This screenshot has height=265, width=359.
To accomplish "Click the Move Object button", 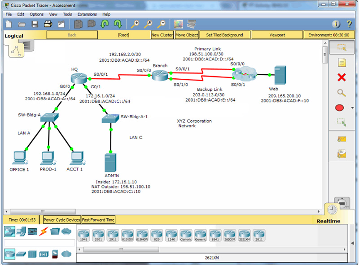I will click(187, 35).
